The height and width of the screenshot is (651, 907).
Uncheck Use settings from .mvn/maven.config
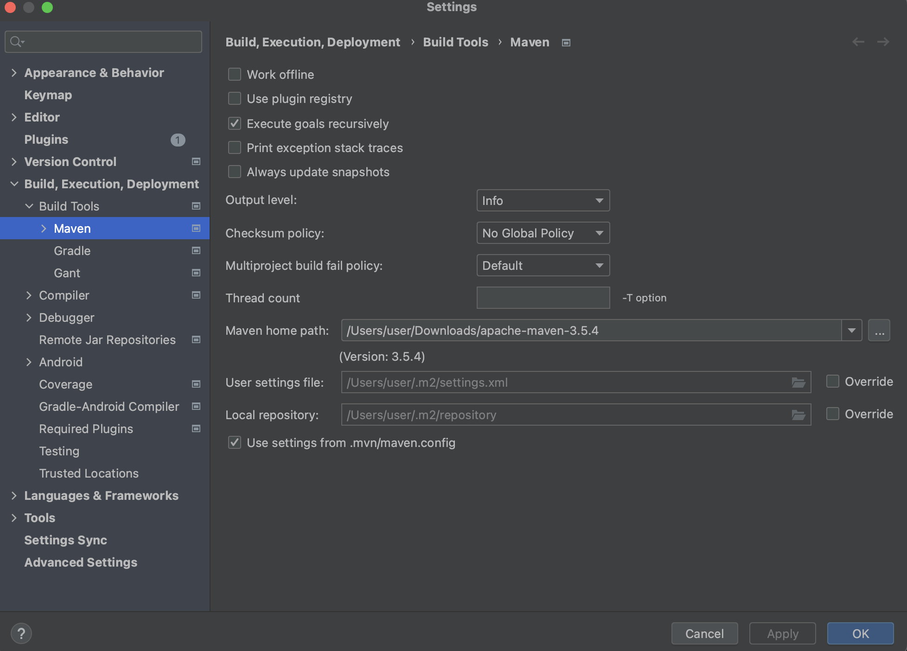point(235,443)
